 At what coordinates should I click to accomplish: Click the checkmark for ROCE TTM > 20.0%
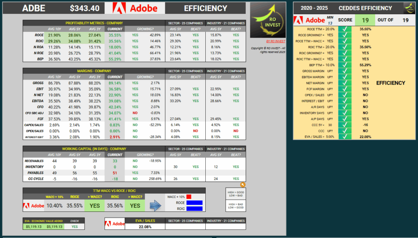pyautogui.click(x=345, y=29)
